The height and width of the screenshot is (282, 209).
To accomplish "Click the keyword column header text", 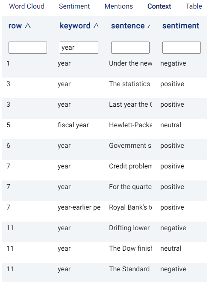I will coord(75,26).
